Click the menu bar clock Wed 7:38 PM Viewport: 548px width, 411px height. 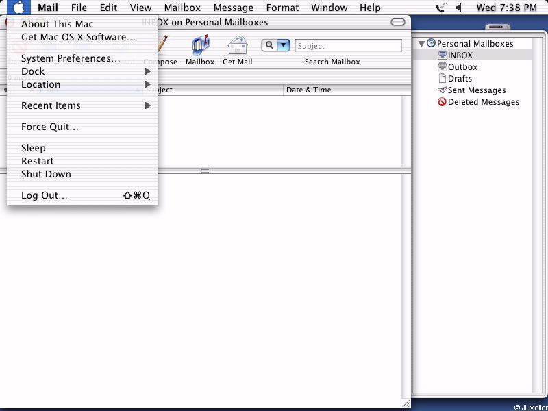[507, 8]
